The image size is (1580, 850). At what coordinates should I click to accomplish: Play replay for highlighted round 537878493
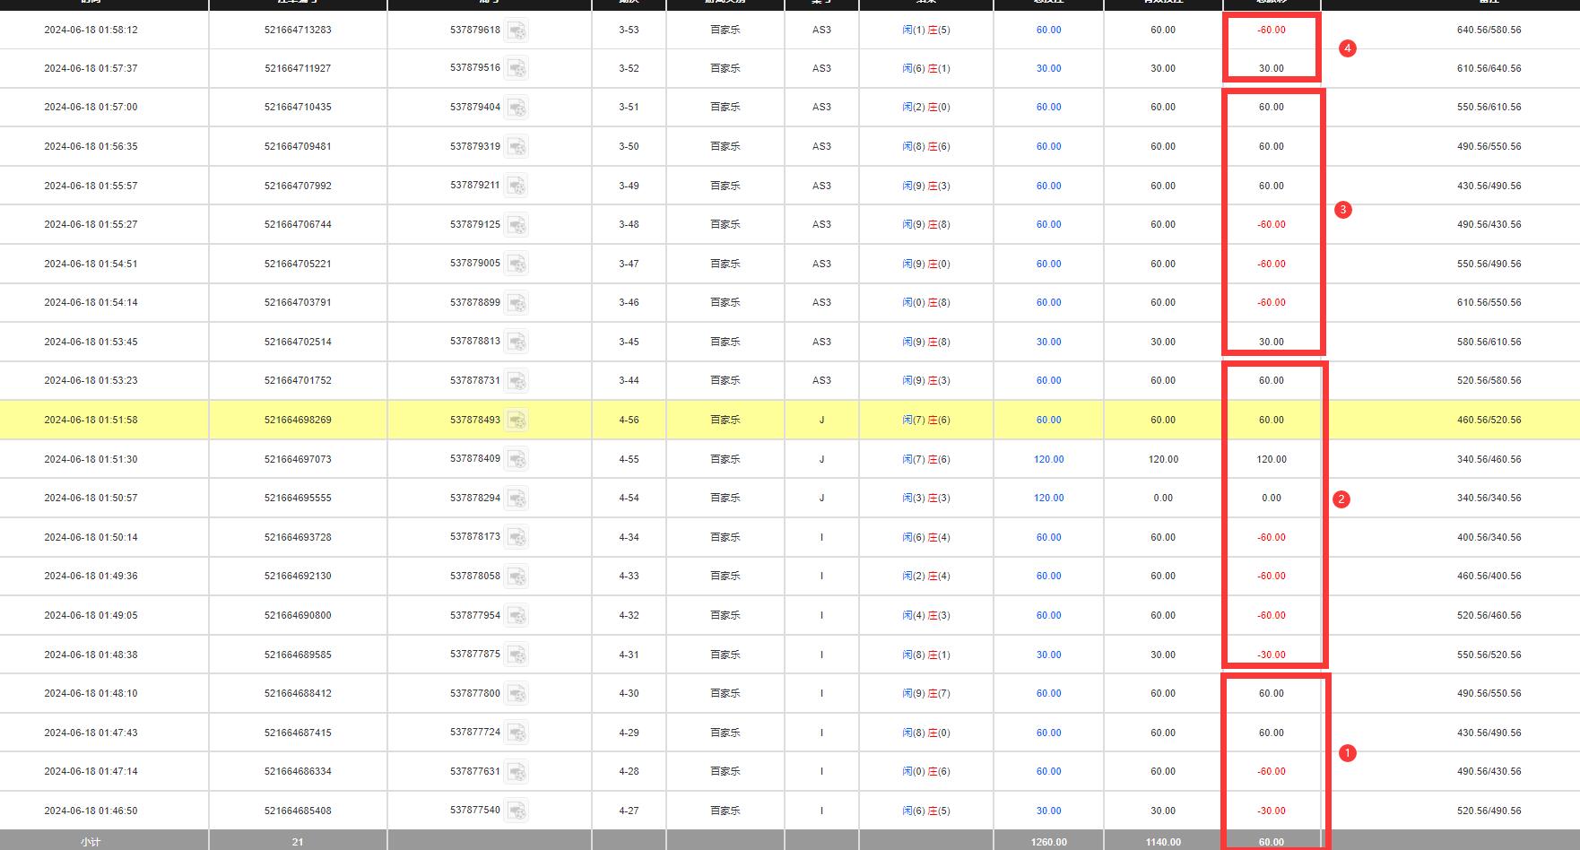tap(517, 421)
